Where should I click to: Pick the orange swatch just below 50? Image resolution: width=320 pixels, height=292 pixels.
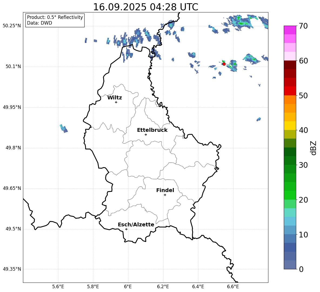290,100
